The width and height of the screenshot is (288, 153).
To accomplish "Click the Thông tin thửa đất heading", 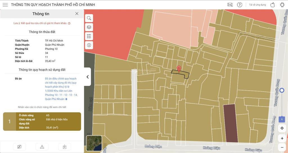I will click(42, 32).
